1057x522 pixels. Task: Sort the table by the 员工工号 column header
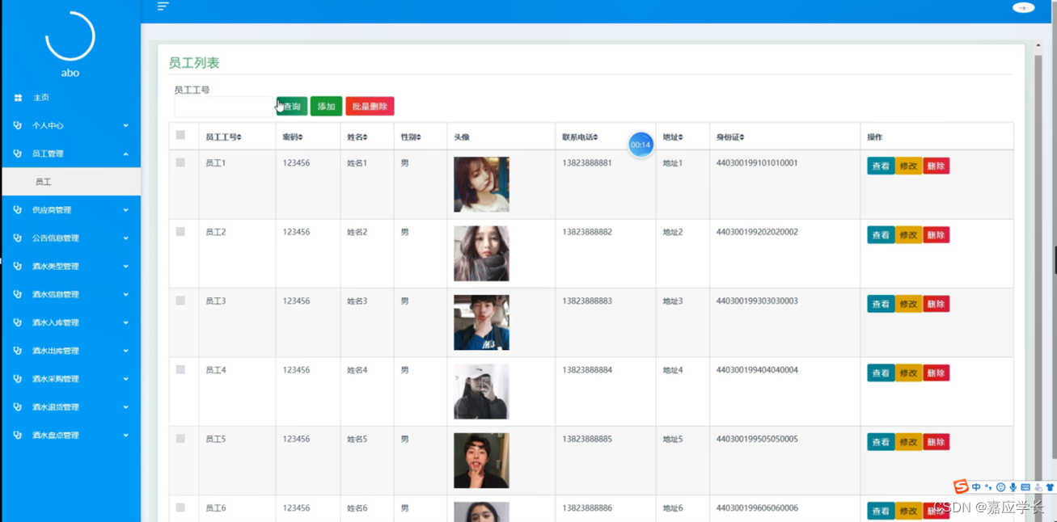[223, 137]
